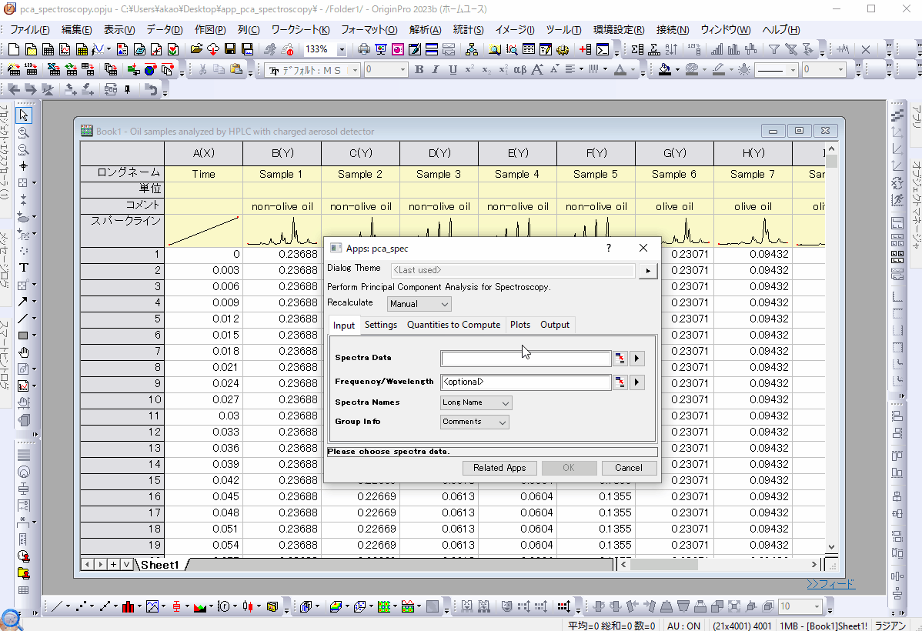Expand the Dialog Theme flyout arrow
Screen dimensions: 922x631
point(648,271)
